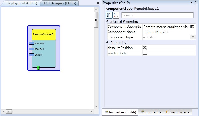Open the Input Ports tab

[x=151, y=112]
